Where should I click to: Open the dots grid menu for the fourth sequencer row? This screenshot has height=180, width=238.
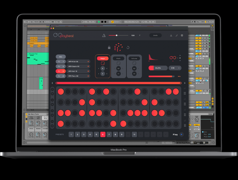coord(185,126)
